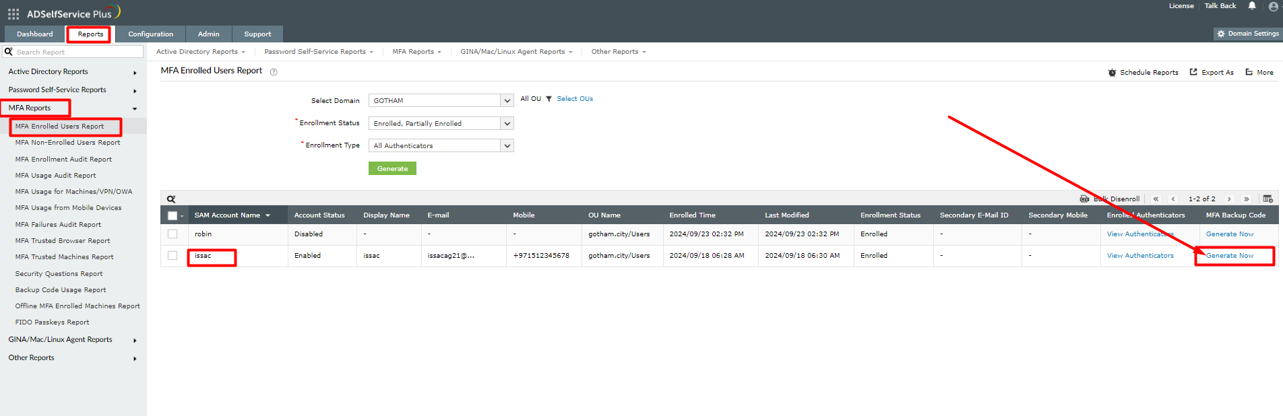
Task: Switch to the Configuration tab
Action: pos(150,34)
